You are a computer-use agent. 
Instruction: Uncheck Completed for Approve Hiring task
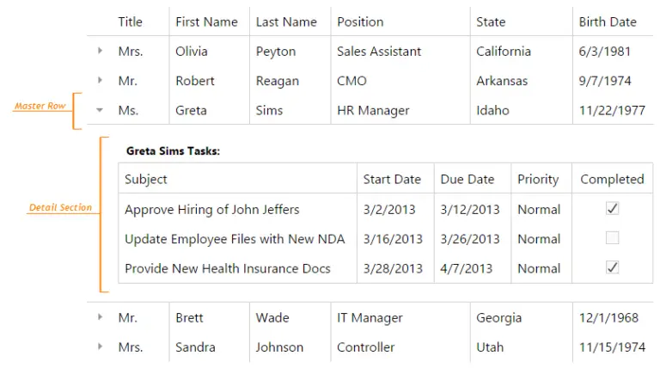612,209
